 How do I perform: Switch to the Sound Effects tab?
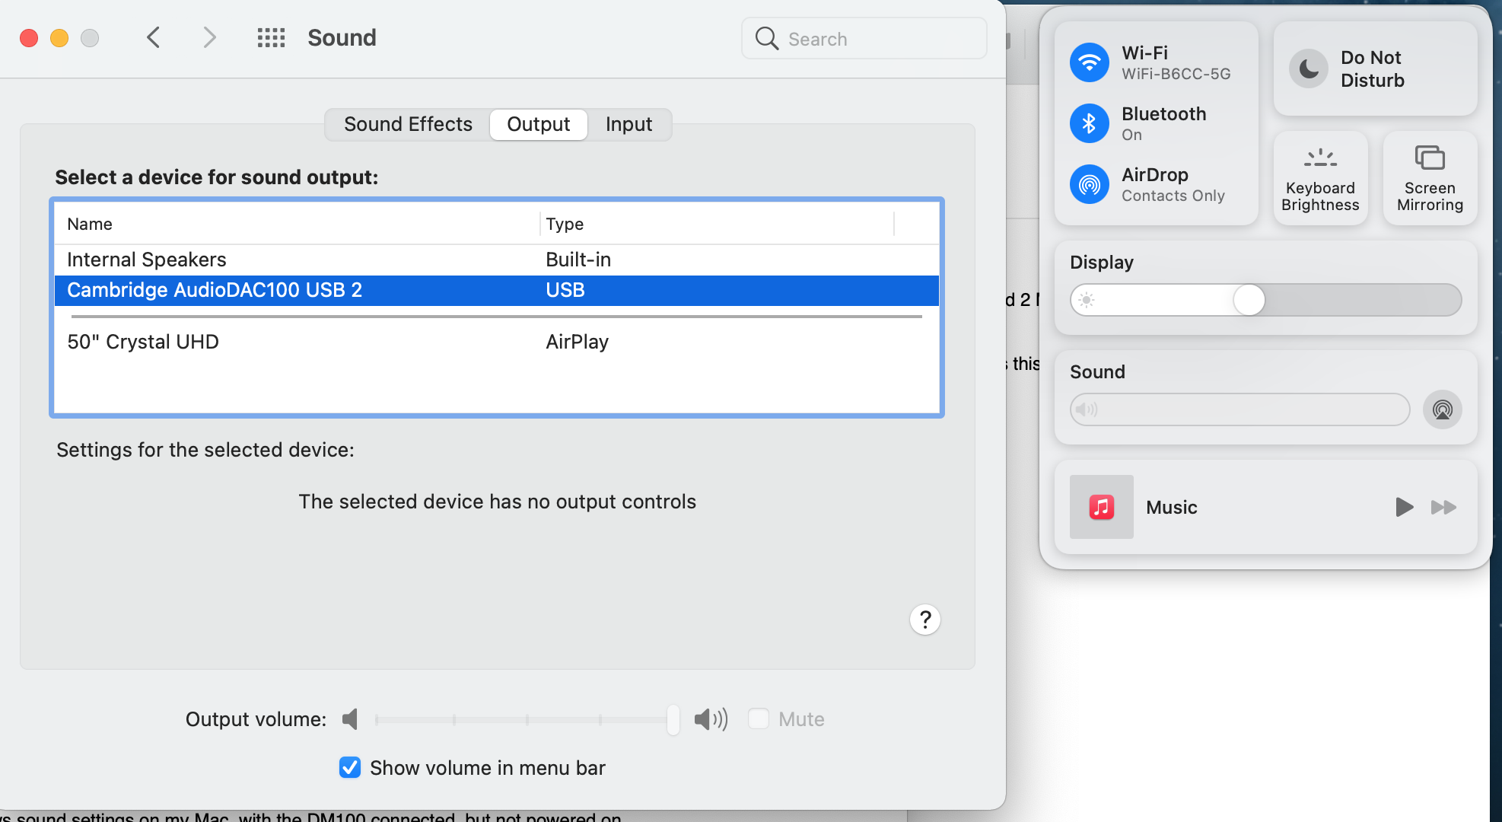[408, 124]
